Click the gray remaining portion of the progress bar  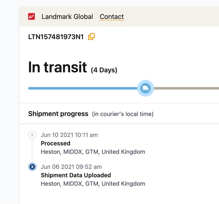tap(186, 88)
